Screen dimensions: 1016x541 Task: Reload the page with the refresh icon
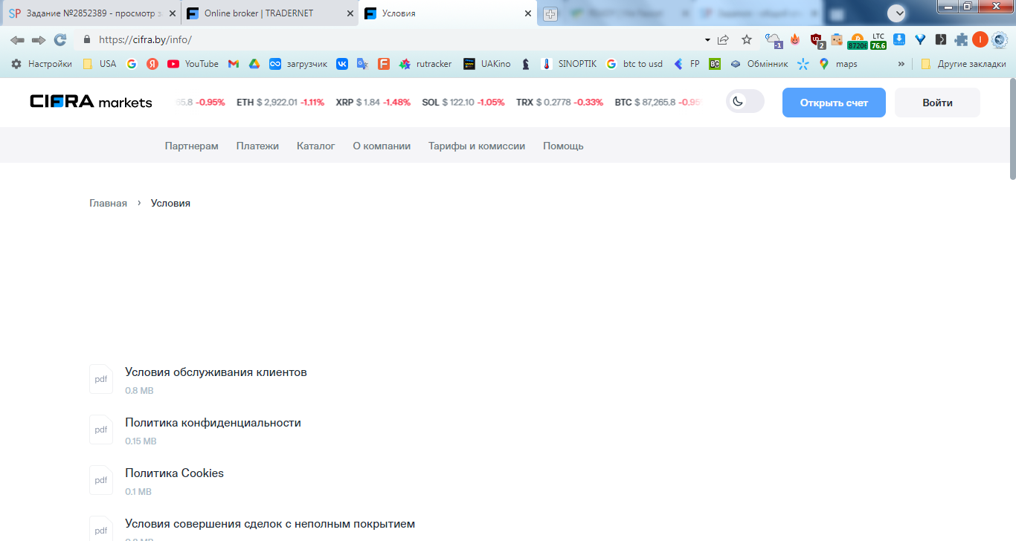[x=60, y=39]
